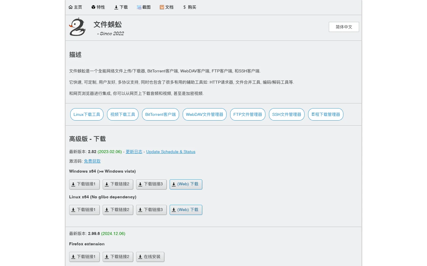Click Windows x64 下载链接2 button

click(x=118, y=184)
